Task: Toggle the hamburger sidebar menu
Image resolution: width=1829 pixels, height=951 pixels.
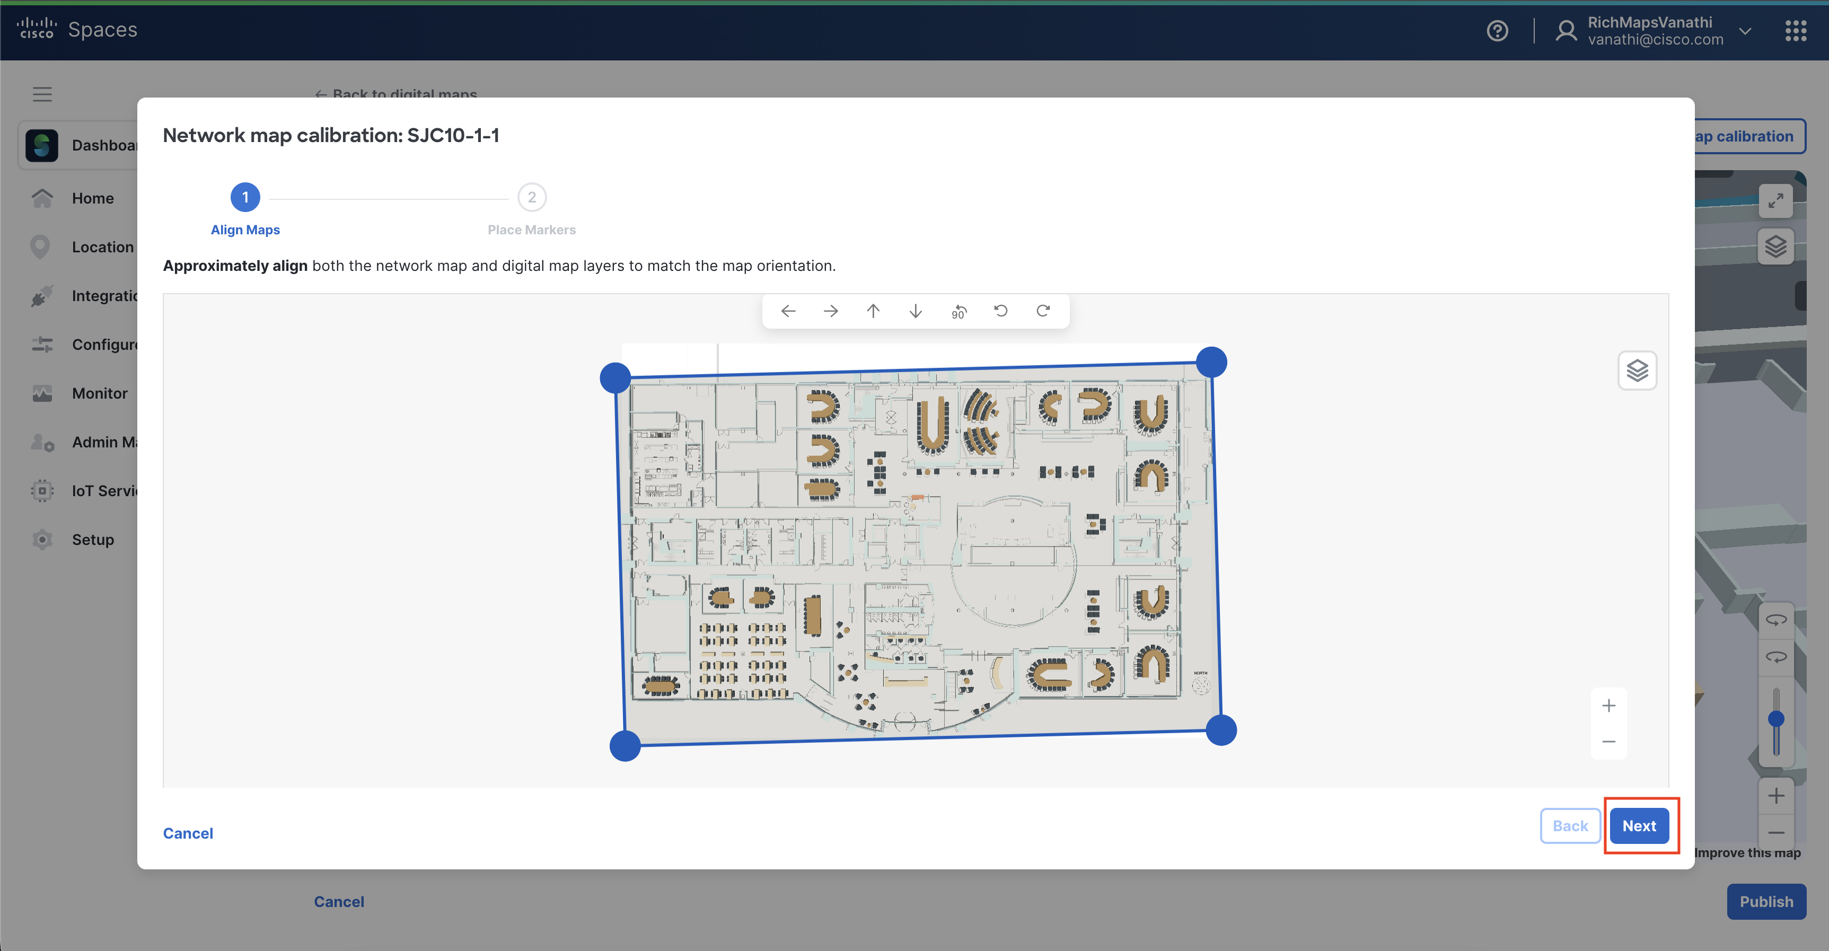Action: coord(42,94)
